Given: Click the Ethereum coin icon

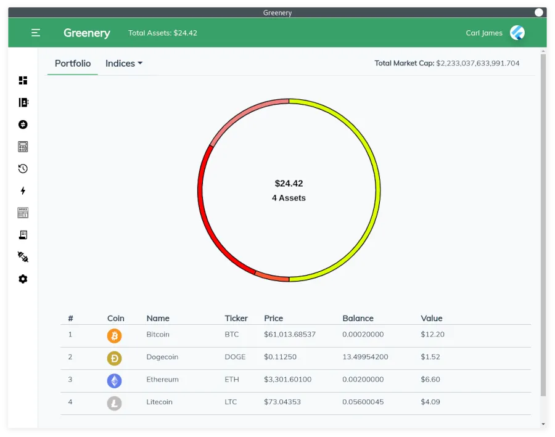Looking at the screenshot, I should coord(114,381).
